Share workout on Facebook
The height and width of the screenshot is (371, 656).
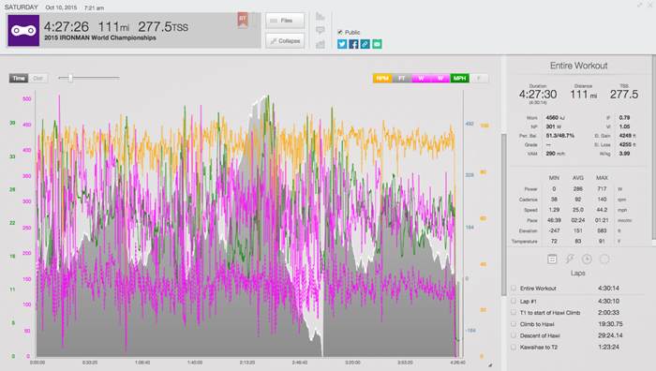click(x=353, y=44)
